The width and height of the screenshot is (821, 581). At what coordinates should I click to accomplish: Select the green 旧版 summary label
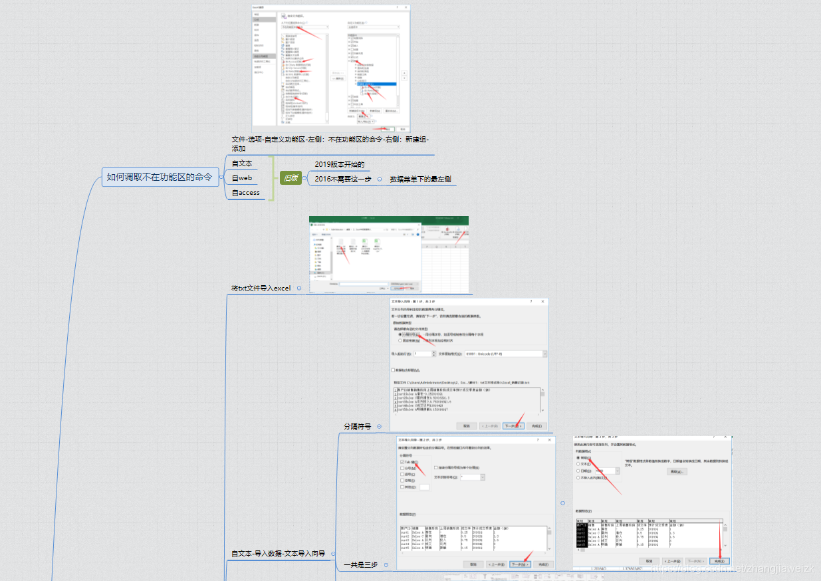pos(291,177)
